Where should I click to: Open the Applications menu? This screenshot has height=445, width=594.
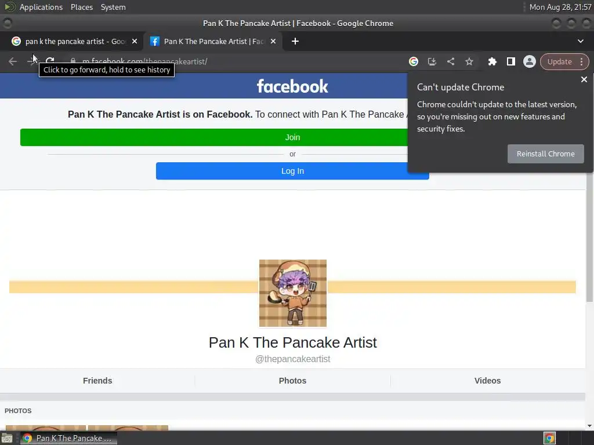point(41,7)
